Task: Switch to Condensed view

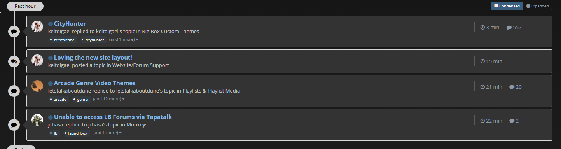Action: (507, 6)
